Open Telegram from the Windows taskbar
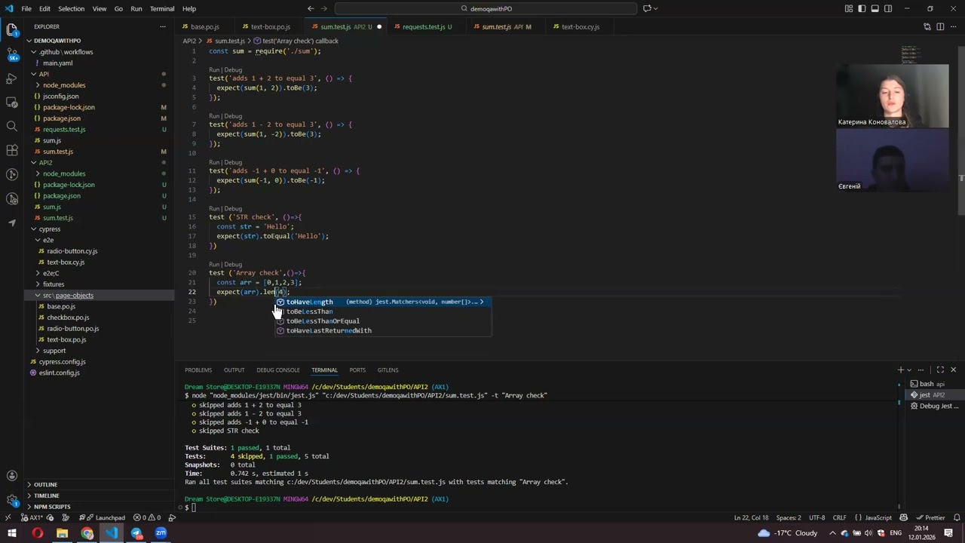Screen dimensions: 965x543 pos(136,533)
